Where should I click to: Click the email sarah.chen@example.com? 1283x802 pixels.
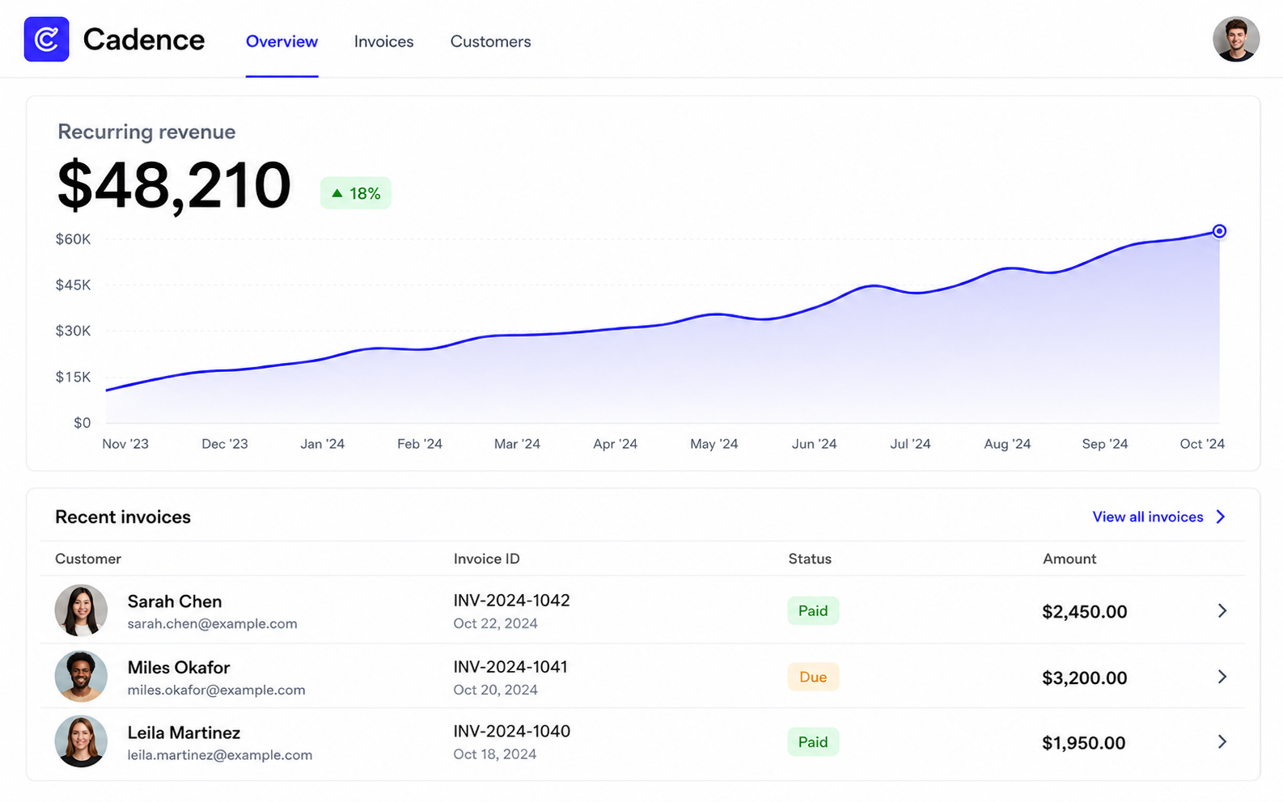point(212,623)
